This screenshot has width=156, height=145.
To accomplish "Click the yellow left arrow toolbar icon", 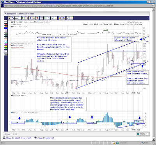I will (60, 18).
